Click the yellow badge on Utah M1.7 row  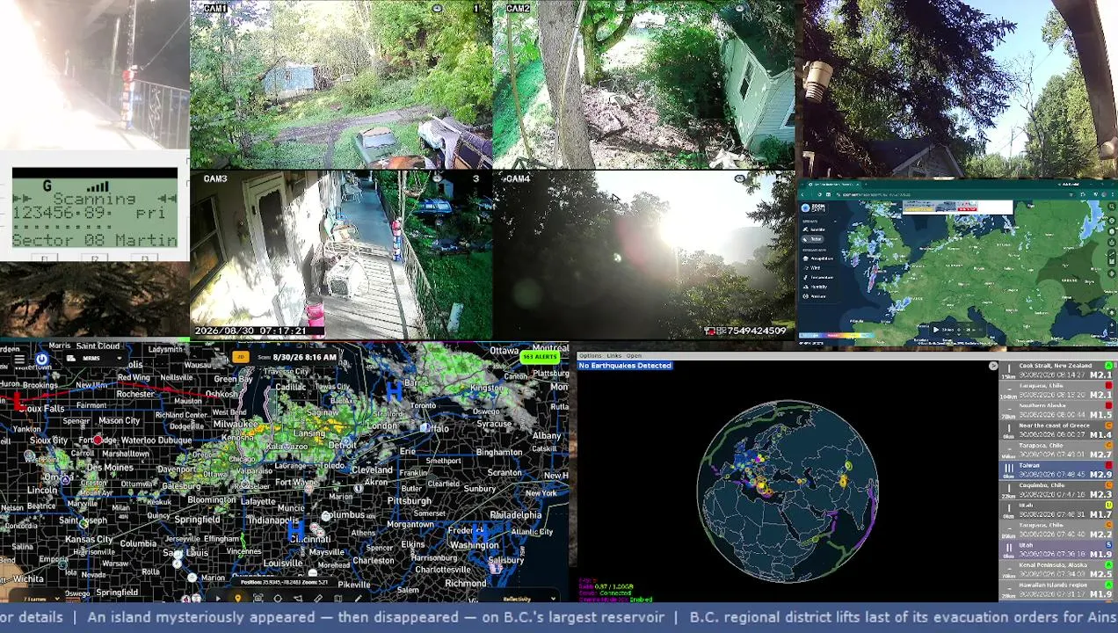(x=1109, y=506)
